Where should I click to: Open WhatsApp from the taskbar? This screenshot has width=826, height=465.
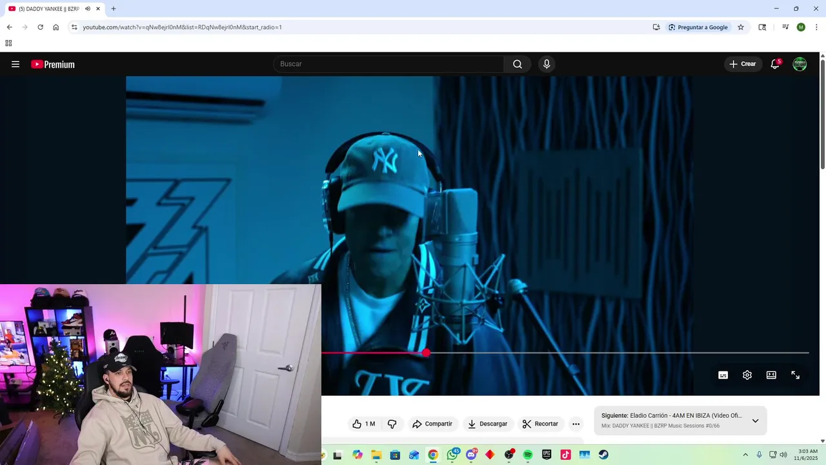[x=452, y=455]
